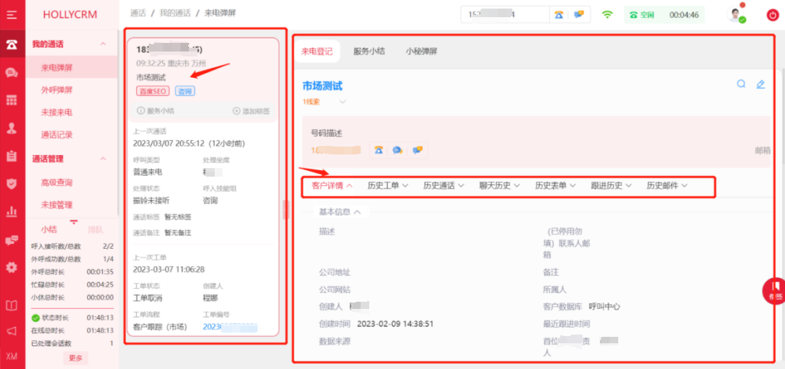Click 添加标签 on the call card
785x369 pixels.
tap(251, 111)
